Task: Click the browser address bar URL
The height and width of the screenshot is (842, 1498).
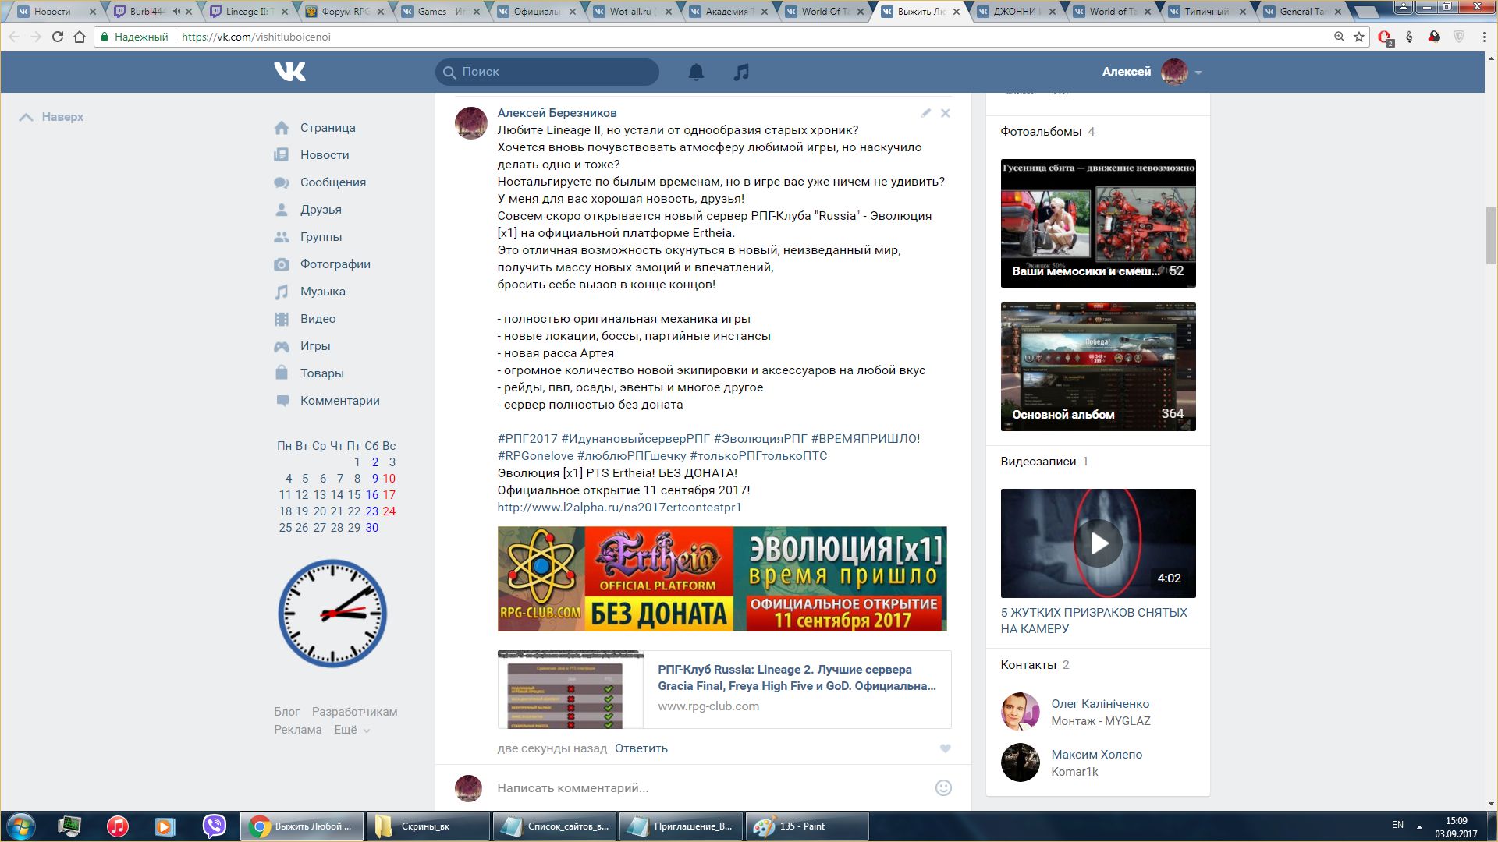Action: [256, 37]
